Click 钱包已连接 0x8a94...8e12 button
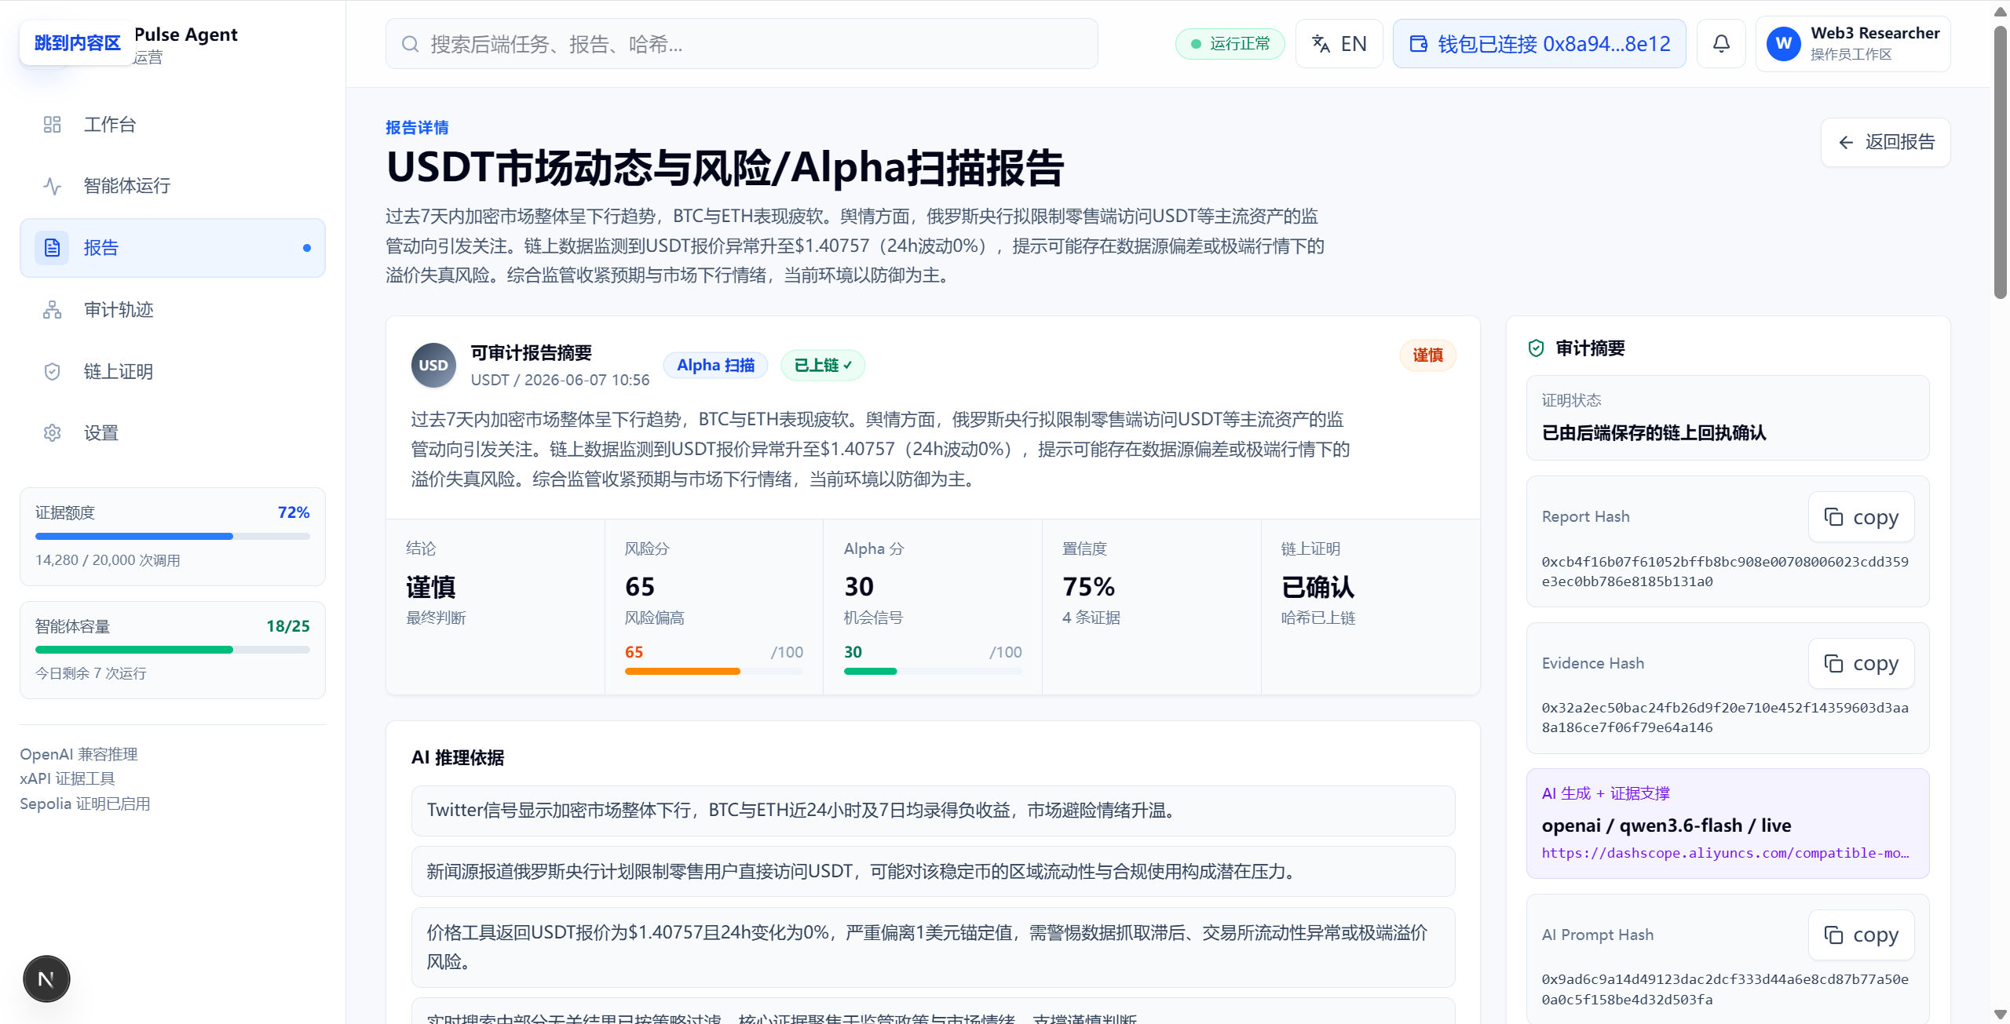Viewport: 2010px width, 1024px height. pos(1539,44)
